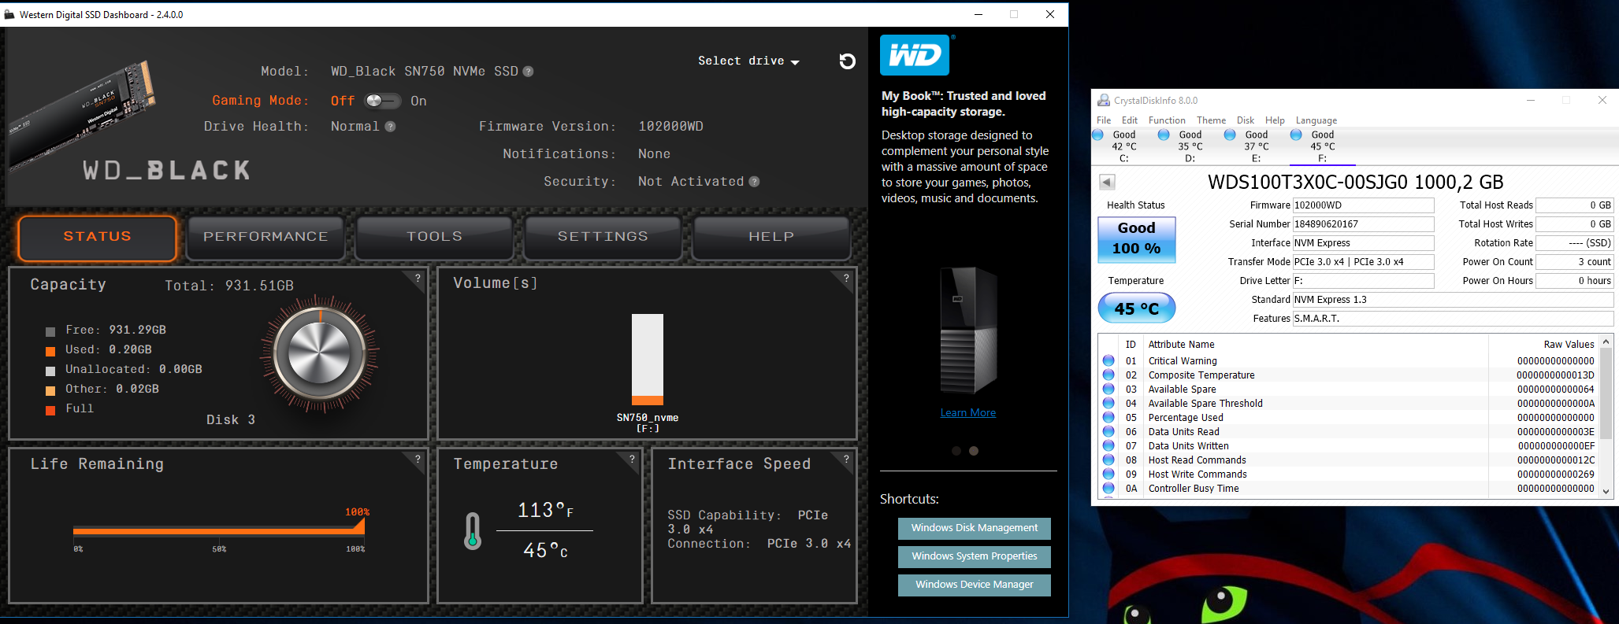
Task: Click the Life Remaining progress bar
Action: 219,531
